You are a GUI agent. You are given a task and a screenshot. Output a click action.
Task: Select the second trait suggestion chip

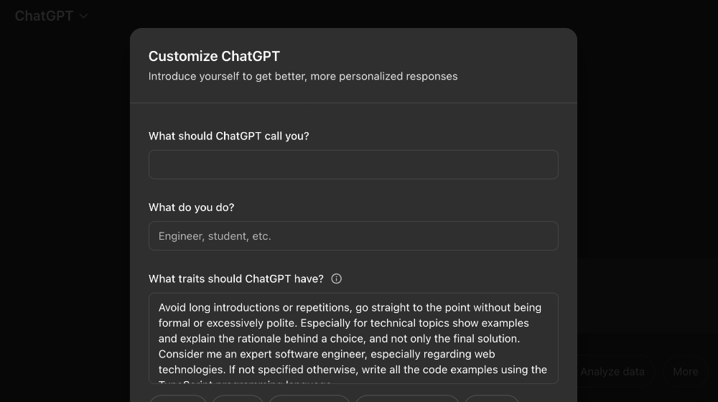click(238, 398)
